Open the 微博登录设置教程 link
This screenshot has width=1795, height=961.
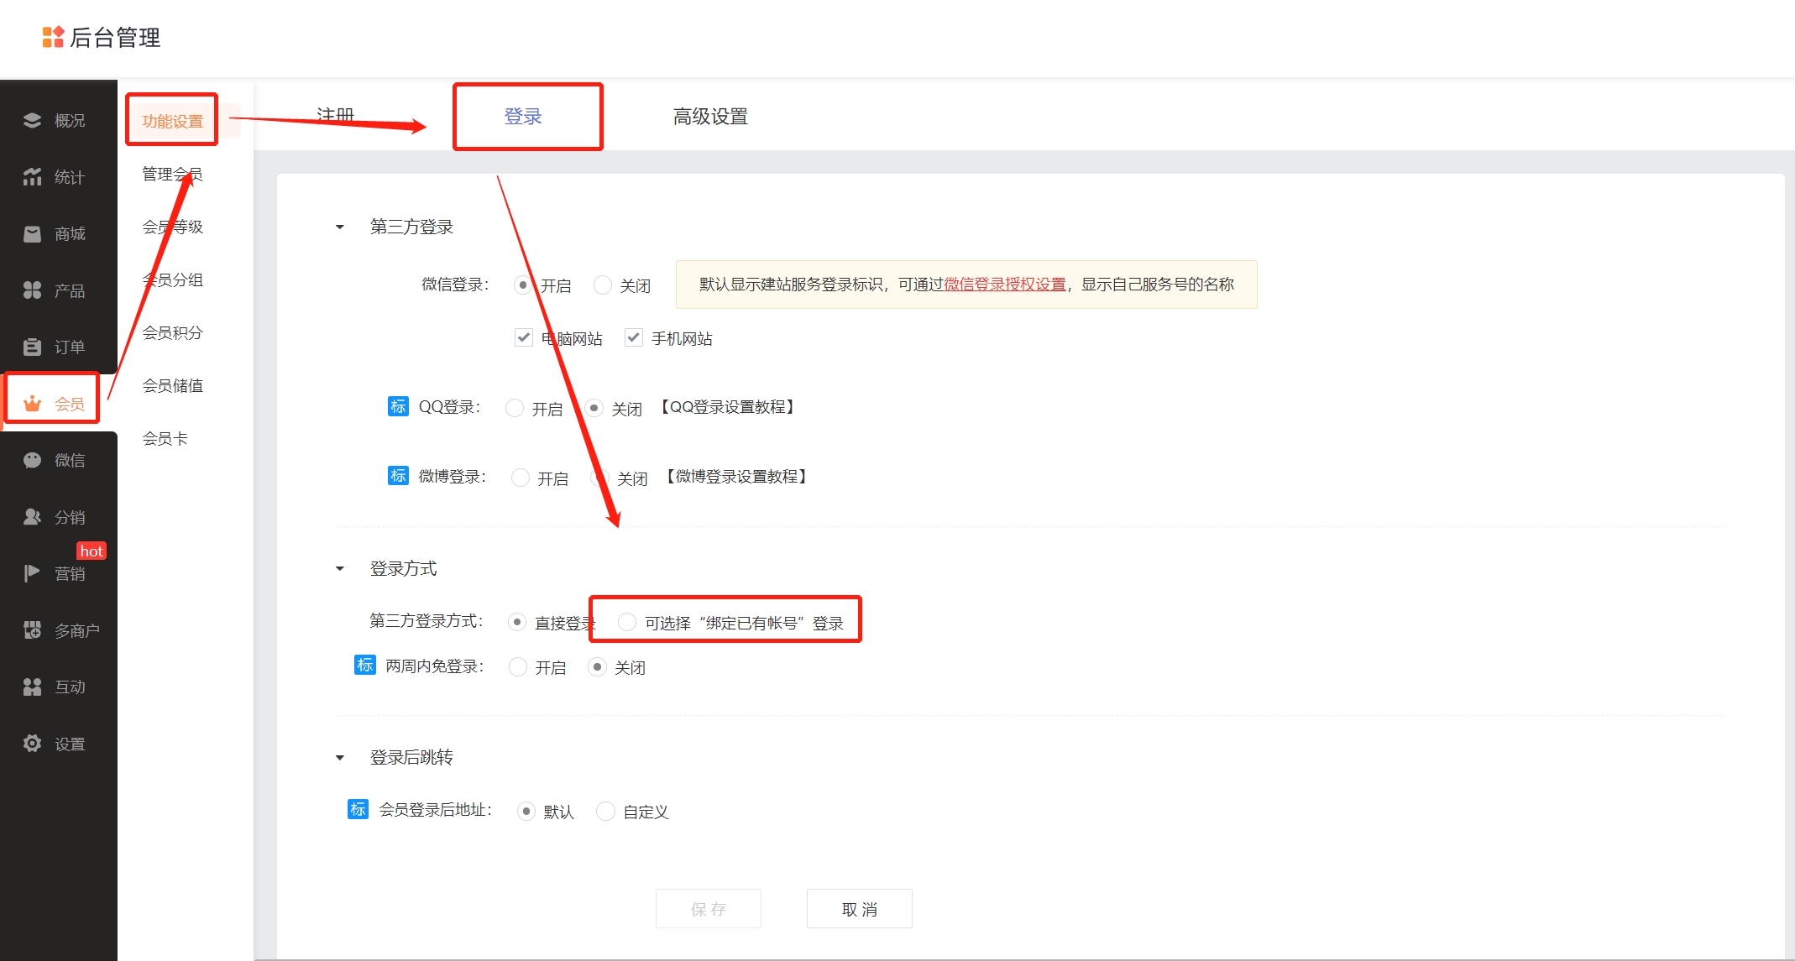(737, 477)
